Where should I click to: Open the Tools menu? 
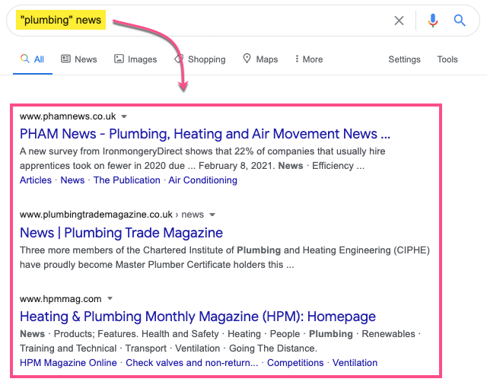coord(447,59)
